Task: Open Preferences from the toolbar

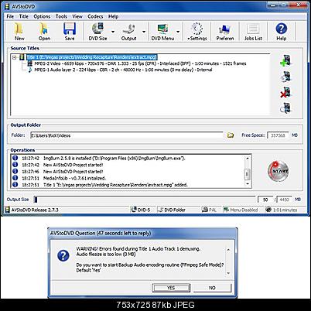Action: pos(225,32)
